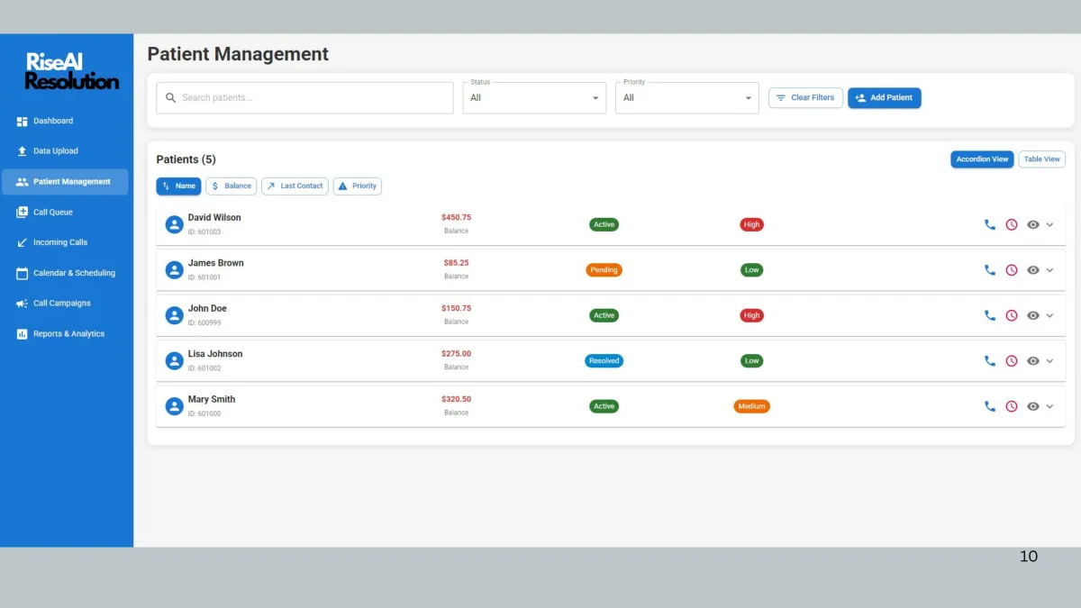Image resolution: width=1081 pixels, height=608 pixels.
Task: View Mary Smith details via eye icon
Action: (1033, 406)
